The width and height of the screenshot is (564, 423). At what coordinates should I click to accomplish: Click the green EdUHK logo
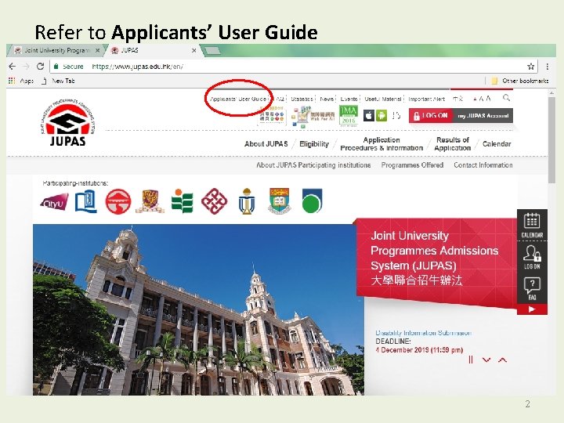[x=182, y=201]
